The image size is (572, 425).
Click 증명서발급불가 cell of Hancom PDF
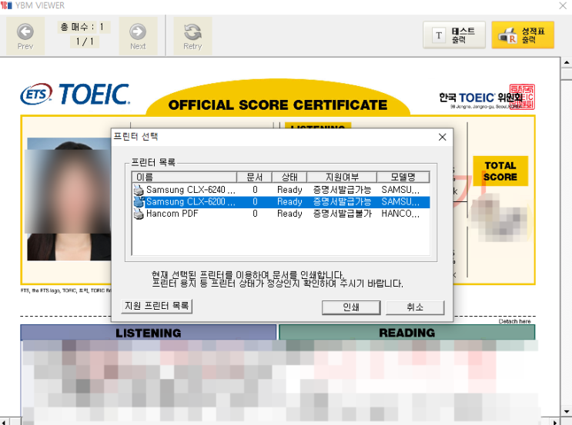click(342, 214)
